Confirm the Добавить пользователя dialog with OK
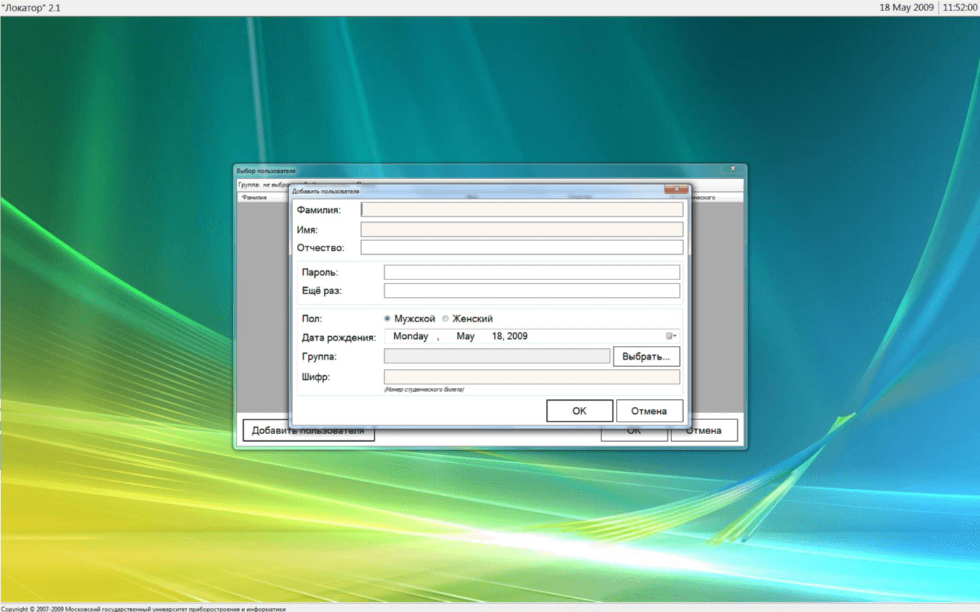 (580, 411)
